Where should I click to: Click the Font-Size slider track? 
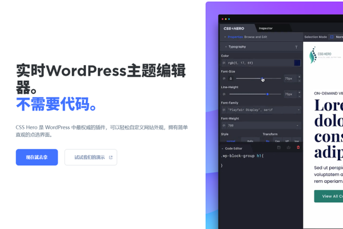[x=258, y=78]
